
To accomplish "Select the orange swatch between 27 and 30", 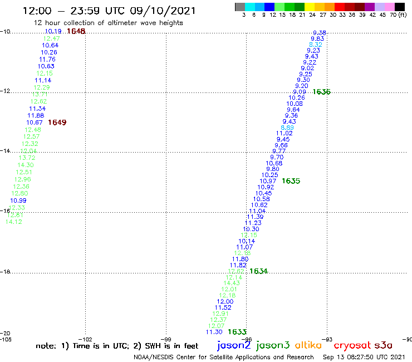I will tap(330, 7).
